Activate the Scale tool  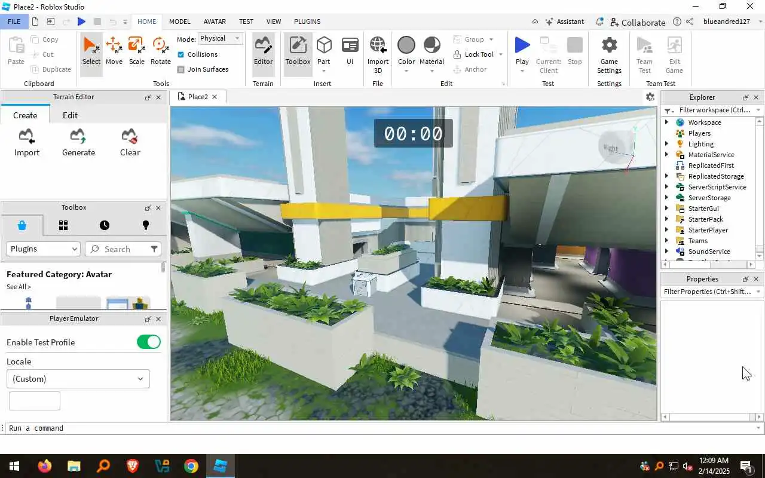[136, 51]
